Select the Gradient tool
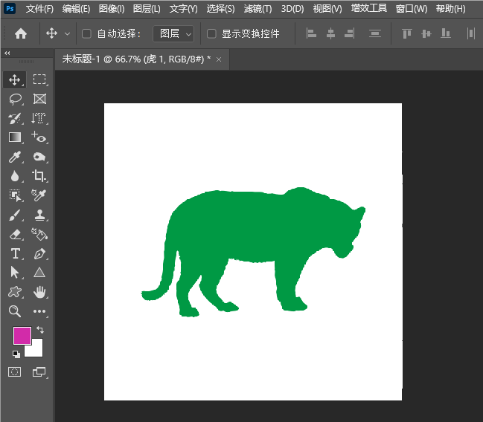483x422 pixels. [15, 137]
